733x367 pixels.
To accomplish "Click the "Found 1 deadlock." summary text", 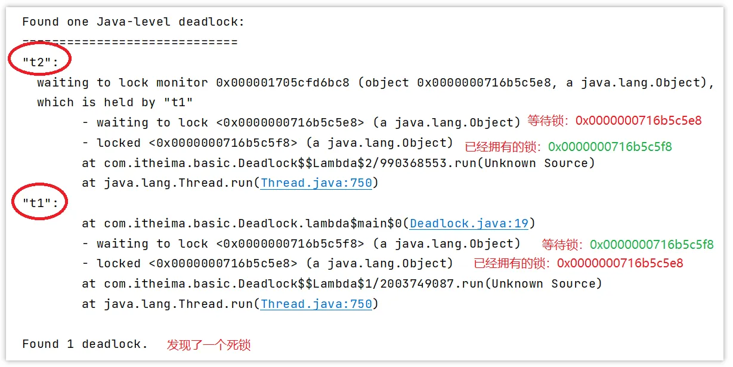I will (x=85, y=344).
